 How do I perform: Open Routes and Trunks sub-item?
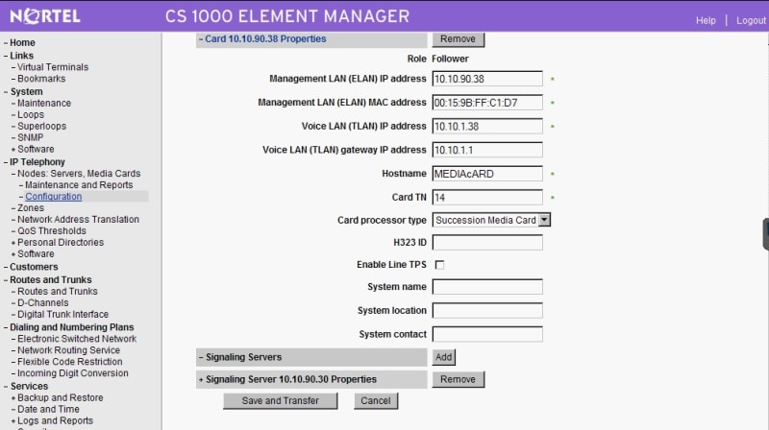(x=58, y=292)
